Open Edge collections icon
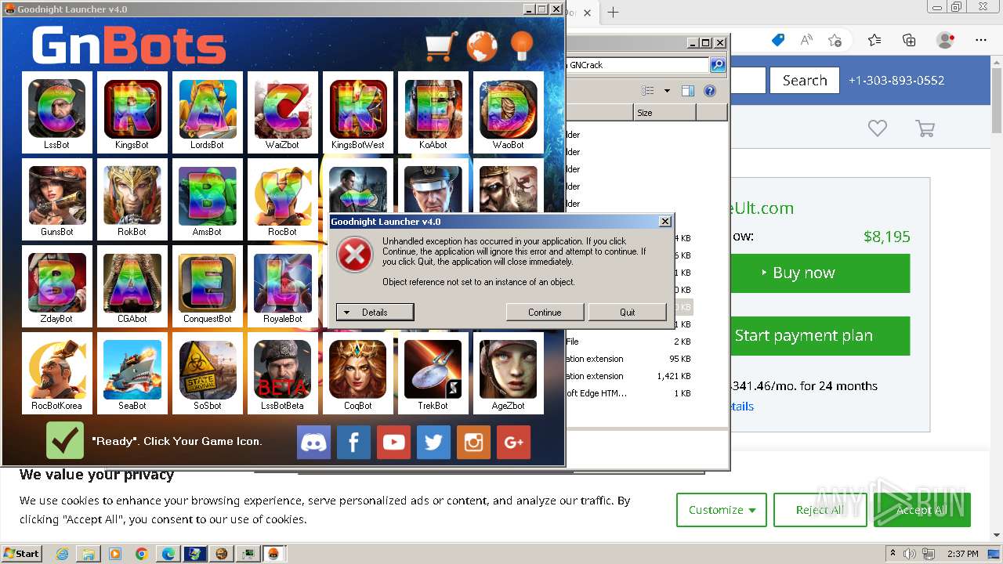Viewport: 1003px width, 564px height. pyautogui.click(x=909, y=40)
